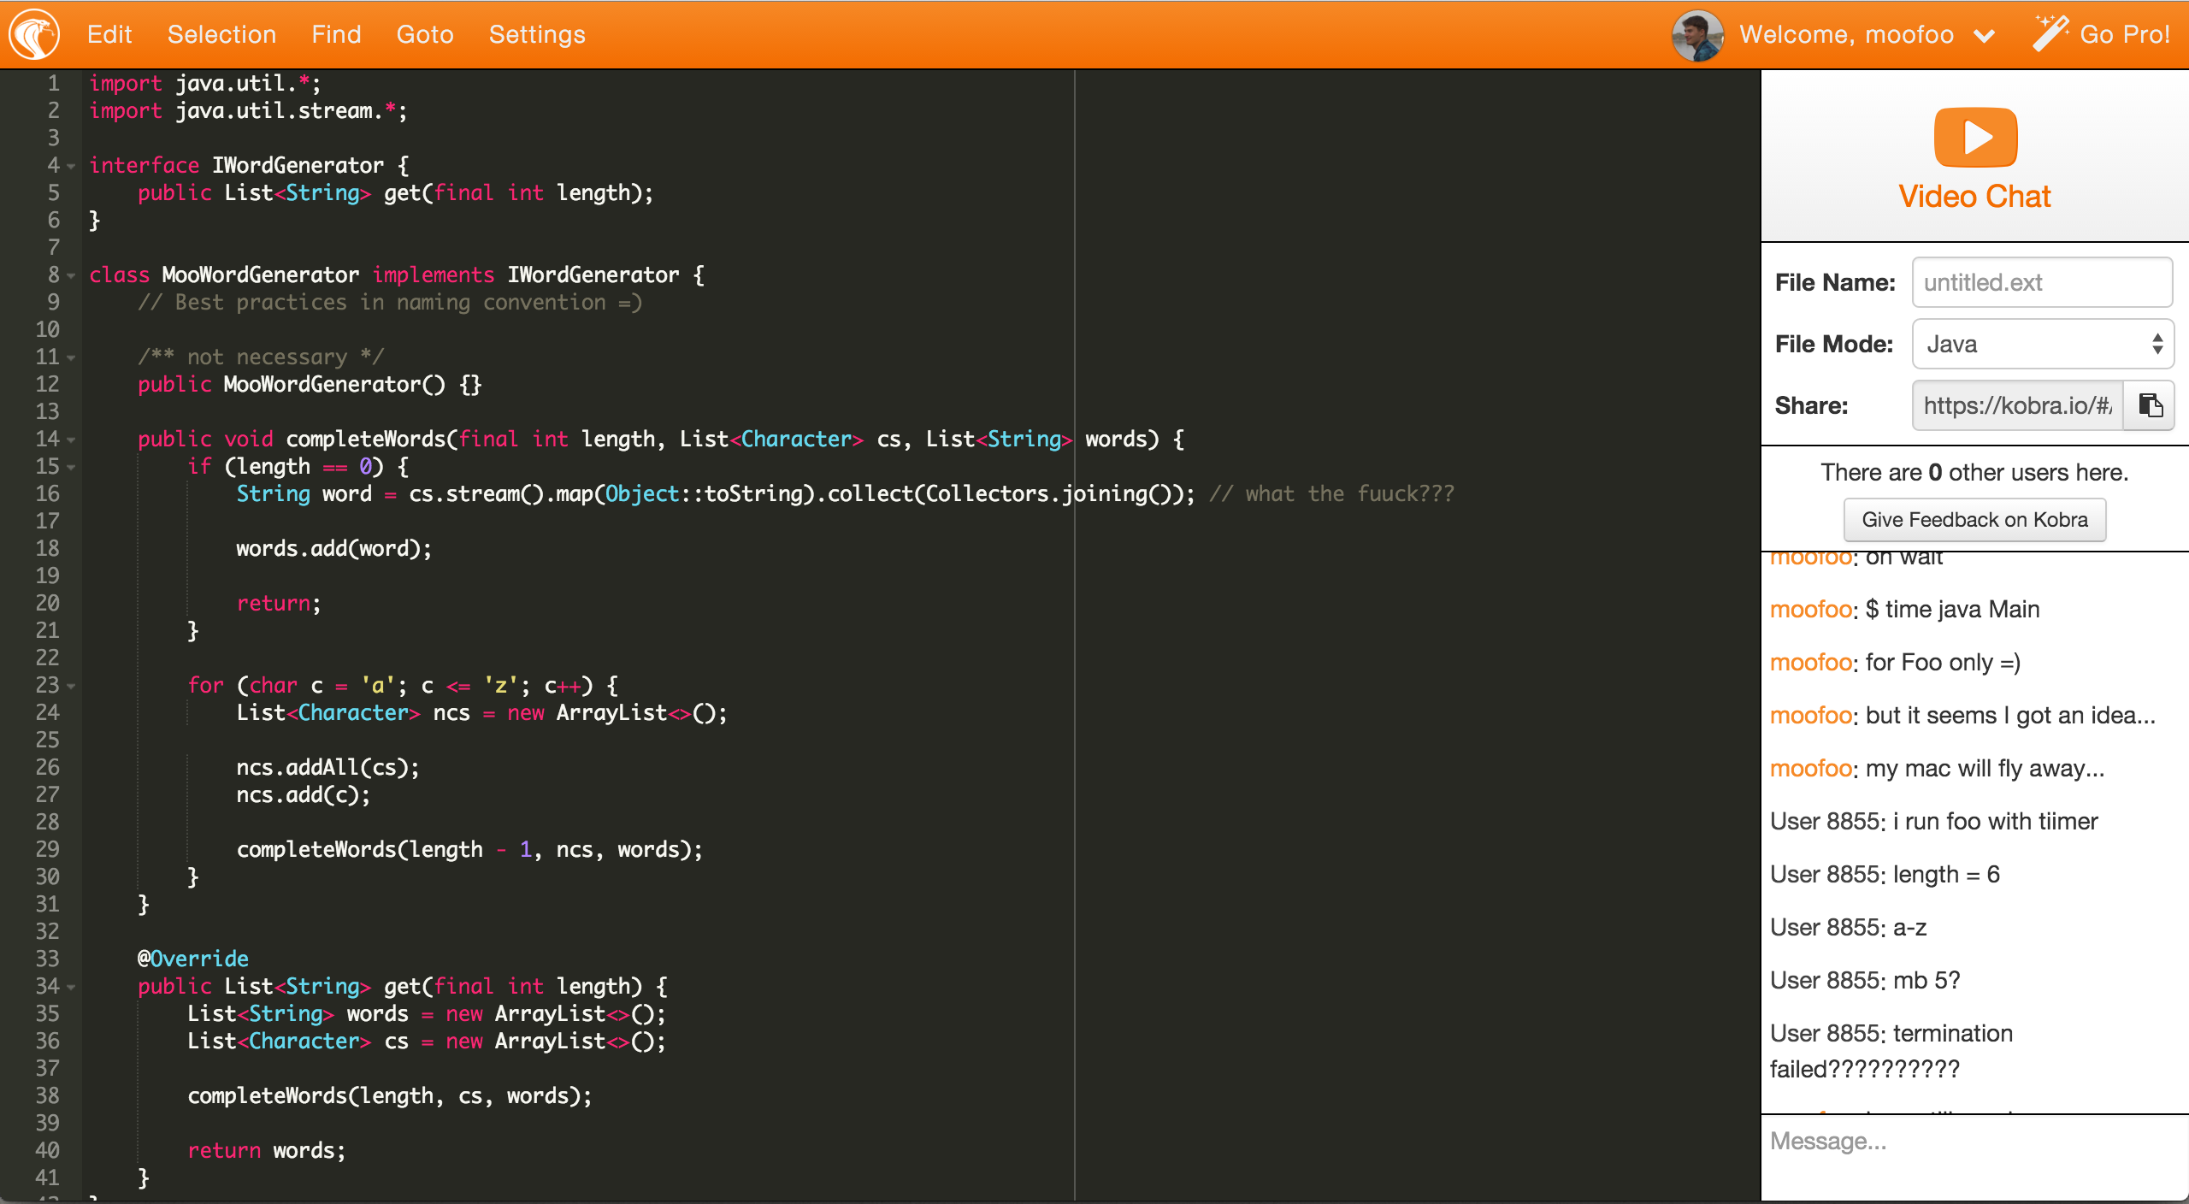Fold the if block at line 15

72,467
